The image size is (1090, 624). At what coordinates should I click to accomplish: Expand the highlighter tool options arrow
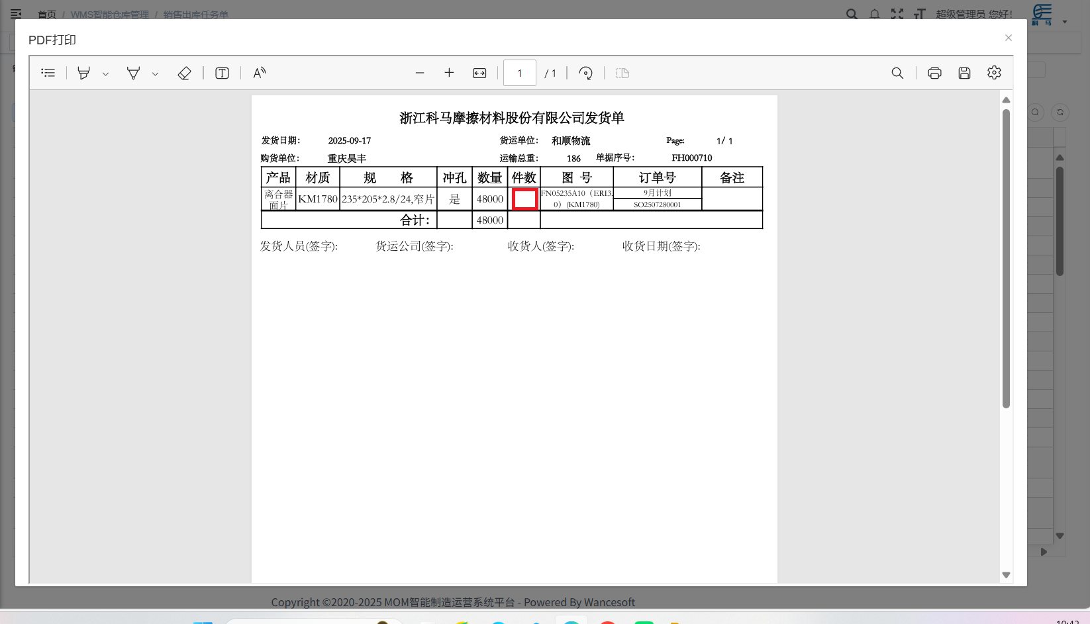click(x=105, y=74)
